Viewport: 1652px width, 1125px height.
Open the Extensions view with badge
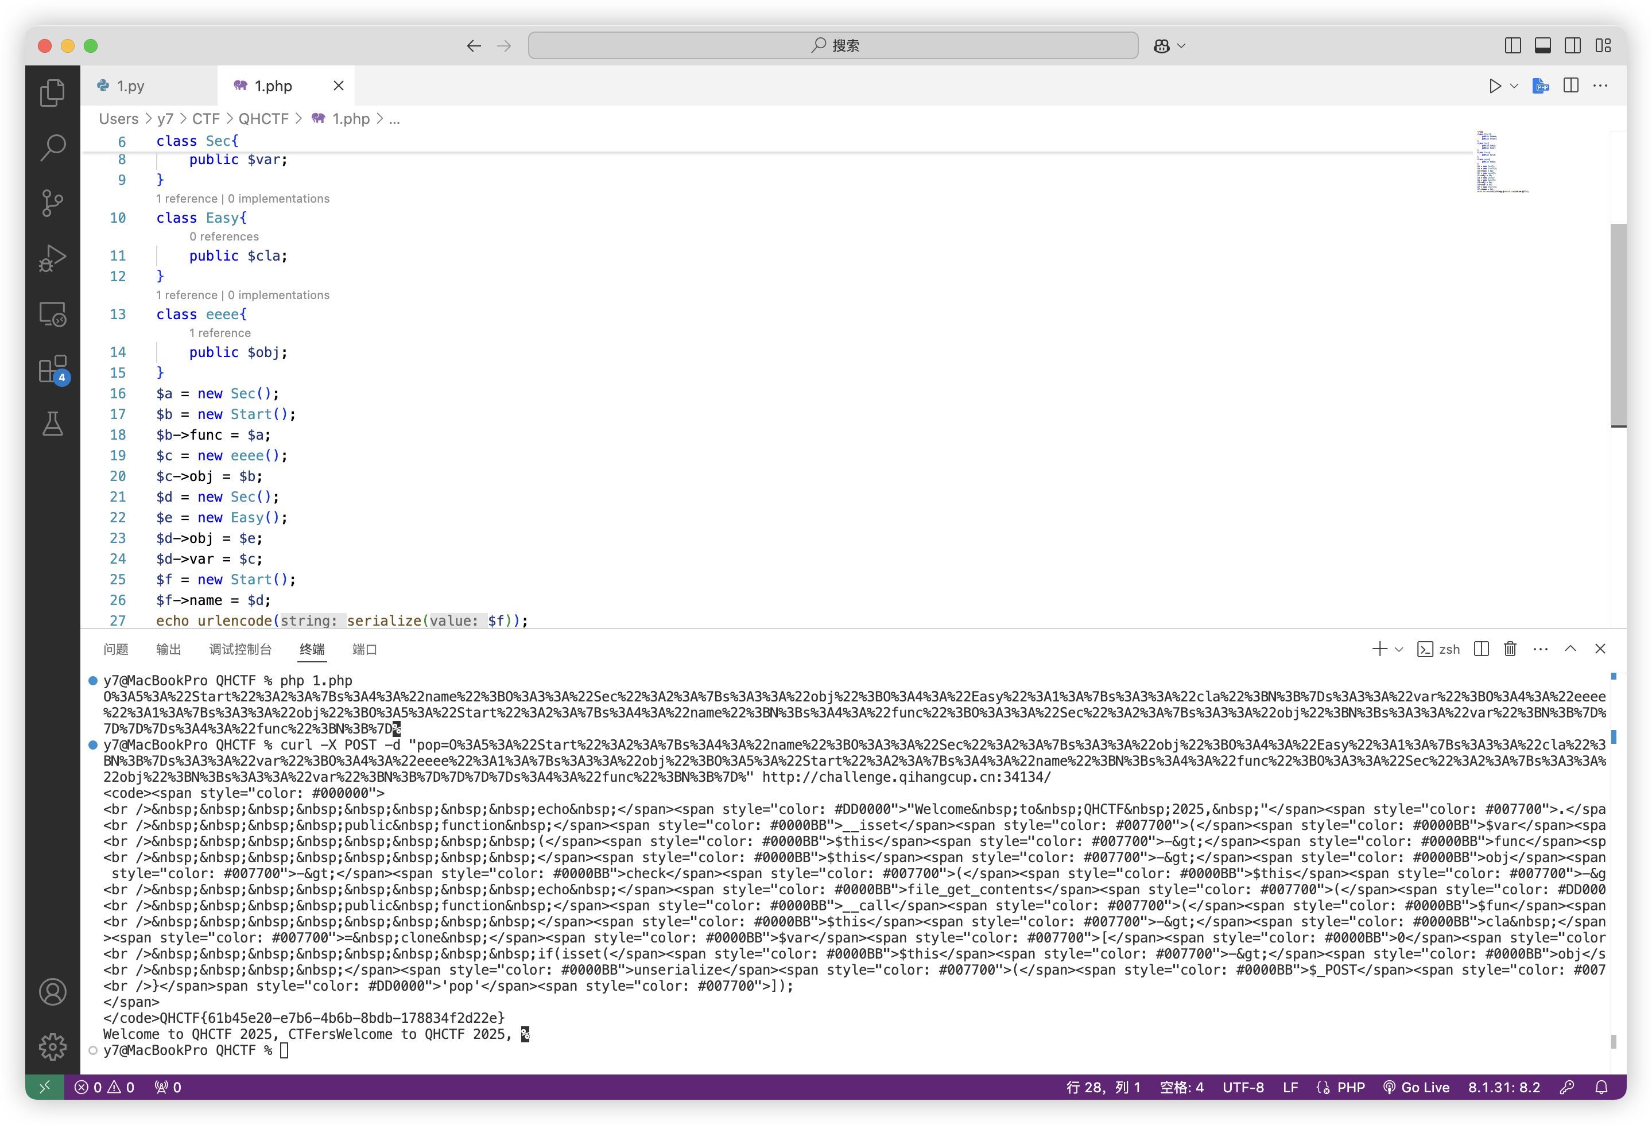(53, 370)
